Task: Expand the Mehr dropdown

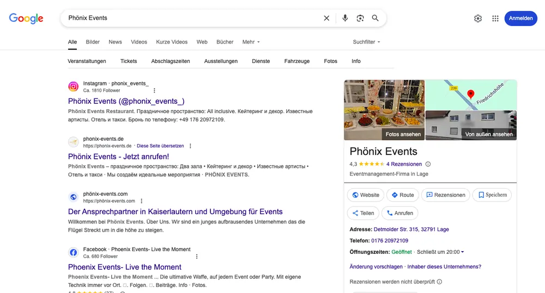Action: pos(251,42)
